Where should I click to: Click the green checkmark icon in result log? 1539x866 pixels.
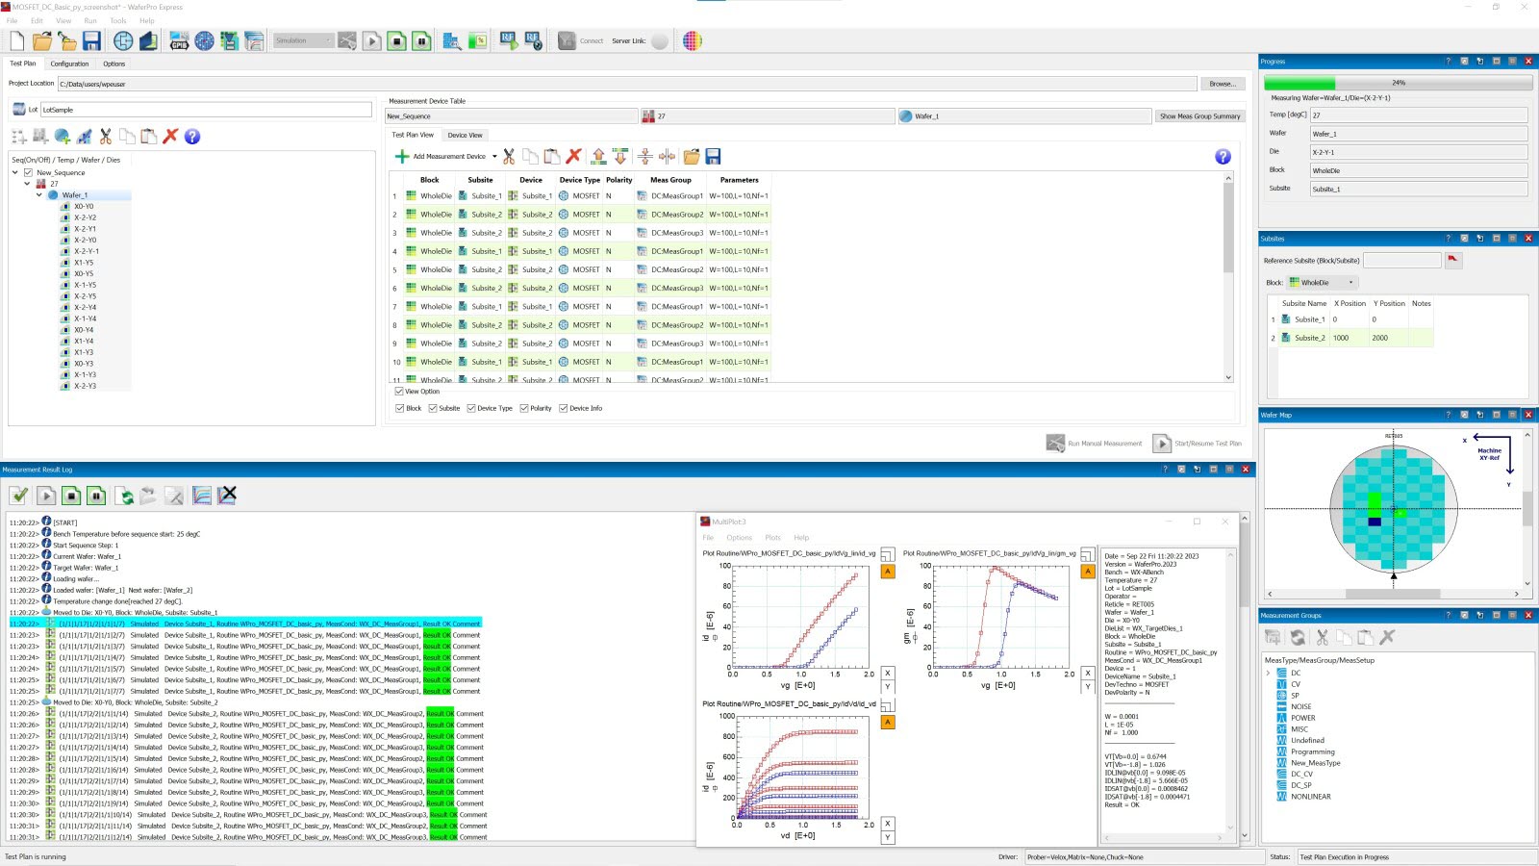click(x=19, y=496)
